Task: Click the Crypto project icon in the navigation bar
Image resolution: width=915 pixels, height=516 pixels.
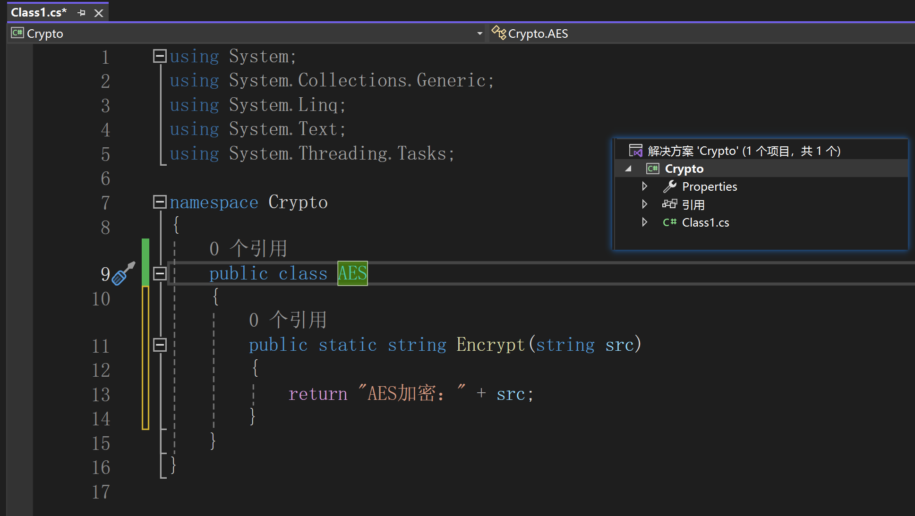Action: 17,33
